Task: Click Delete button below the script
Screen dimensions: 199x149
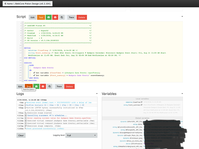Action: pyautogui.click(x=69, y=86)
